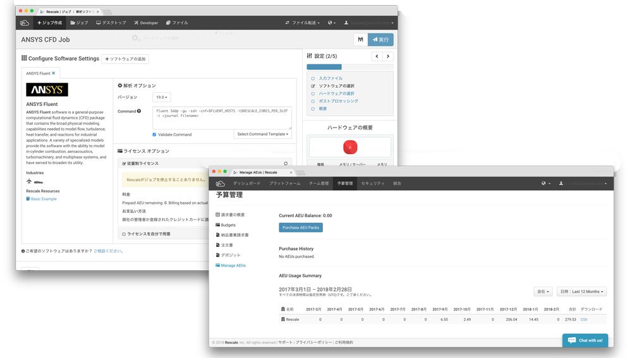Open Select Command Template dropdown

point(262,134)
